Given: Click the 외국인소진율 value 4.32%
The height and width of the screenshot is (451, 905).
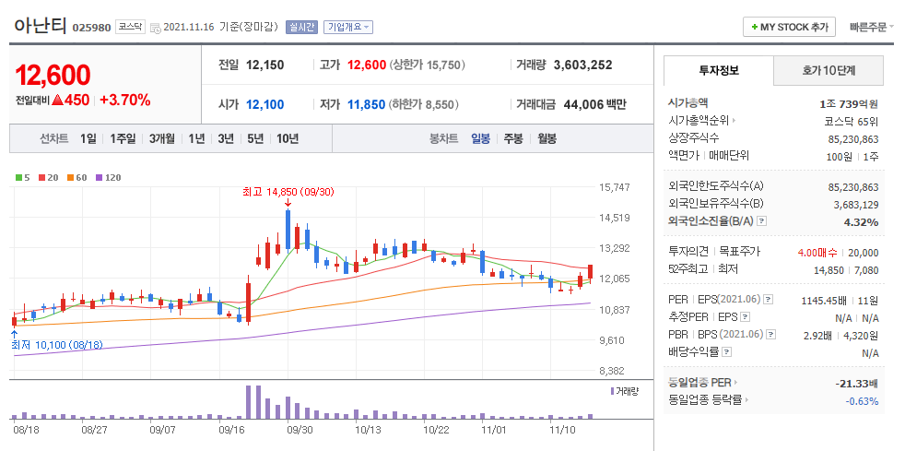Looking at the screenshot, I should (860, 222).
